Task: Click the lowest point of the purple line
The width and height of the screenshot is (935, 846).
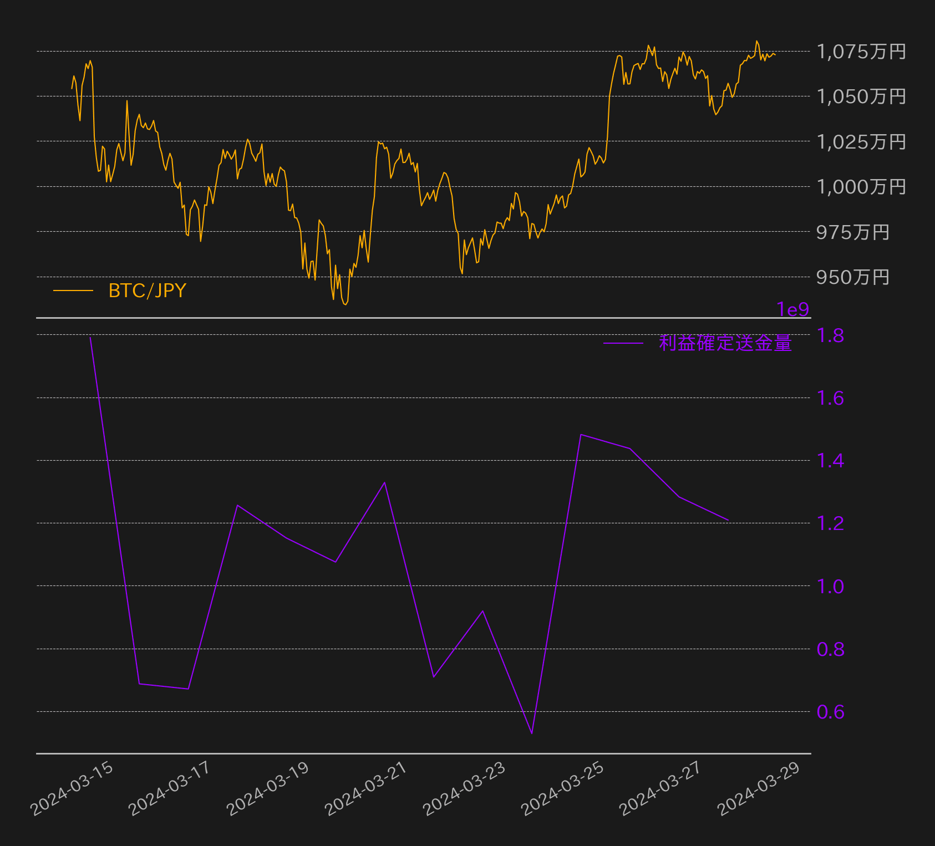Action: click(532, 733)
